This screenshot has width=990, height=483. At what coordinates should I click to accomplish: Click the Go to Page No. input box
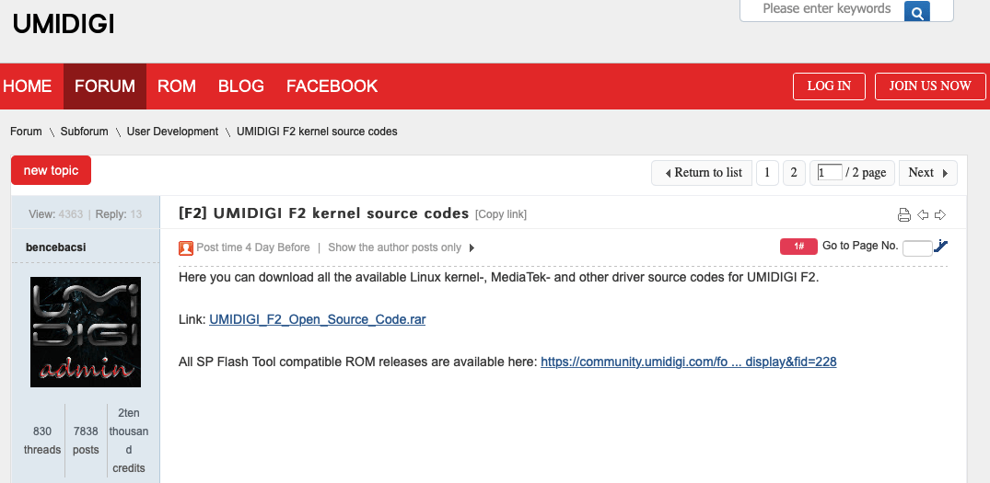917,248
